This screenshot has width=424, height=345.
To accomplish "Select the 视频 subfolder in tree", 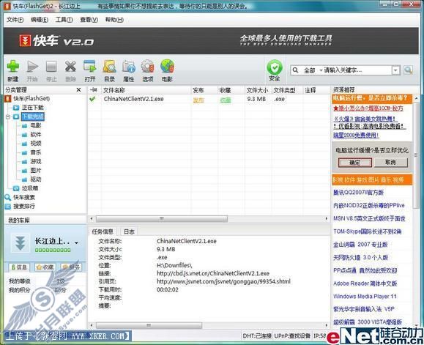I will pos(35,144).
